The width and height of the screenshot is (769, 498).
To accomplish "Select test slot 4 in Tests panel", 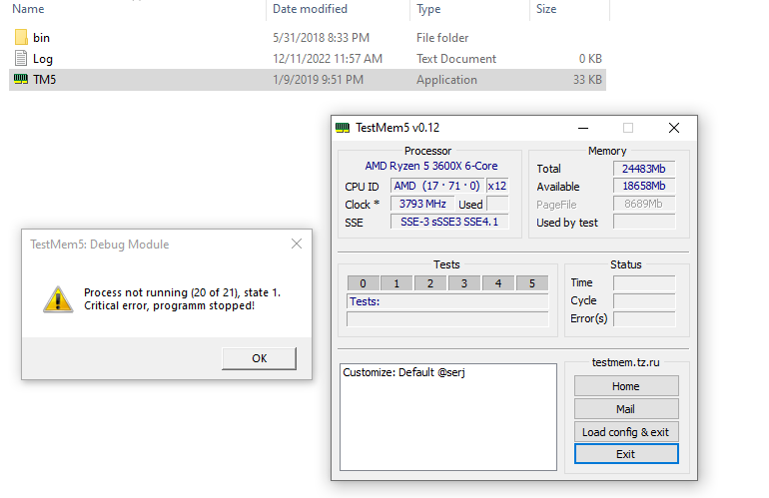I will tap(498, 283).
